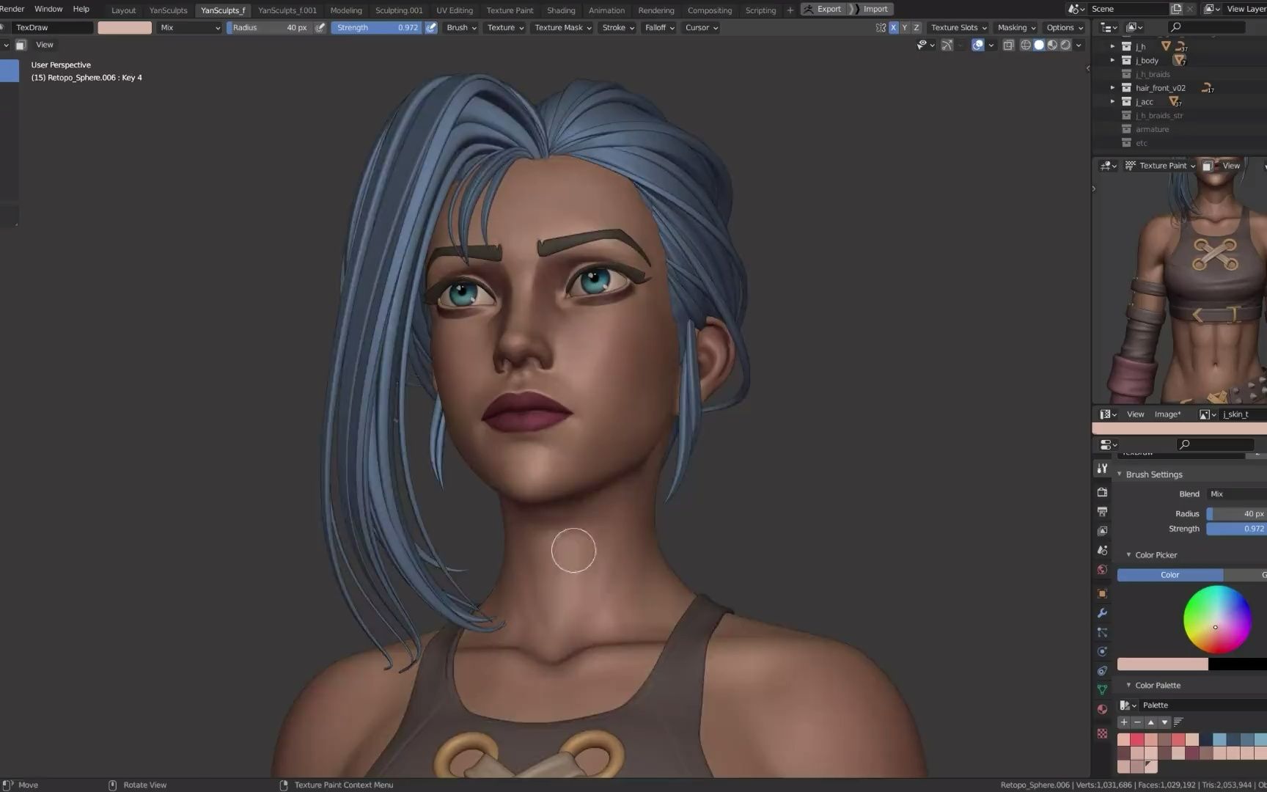
Task: Switch to wireframe viewport shading
Action: click(x=1026, y=45)
